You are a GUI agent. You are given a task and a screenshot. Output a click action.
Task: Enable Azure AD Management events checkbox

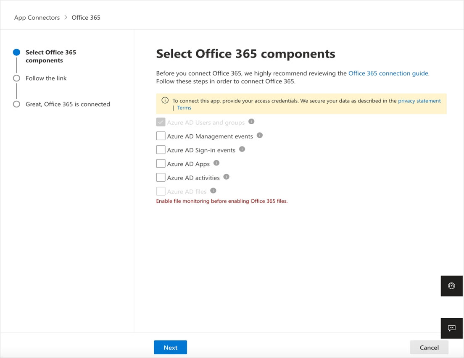pos(161,136)
